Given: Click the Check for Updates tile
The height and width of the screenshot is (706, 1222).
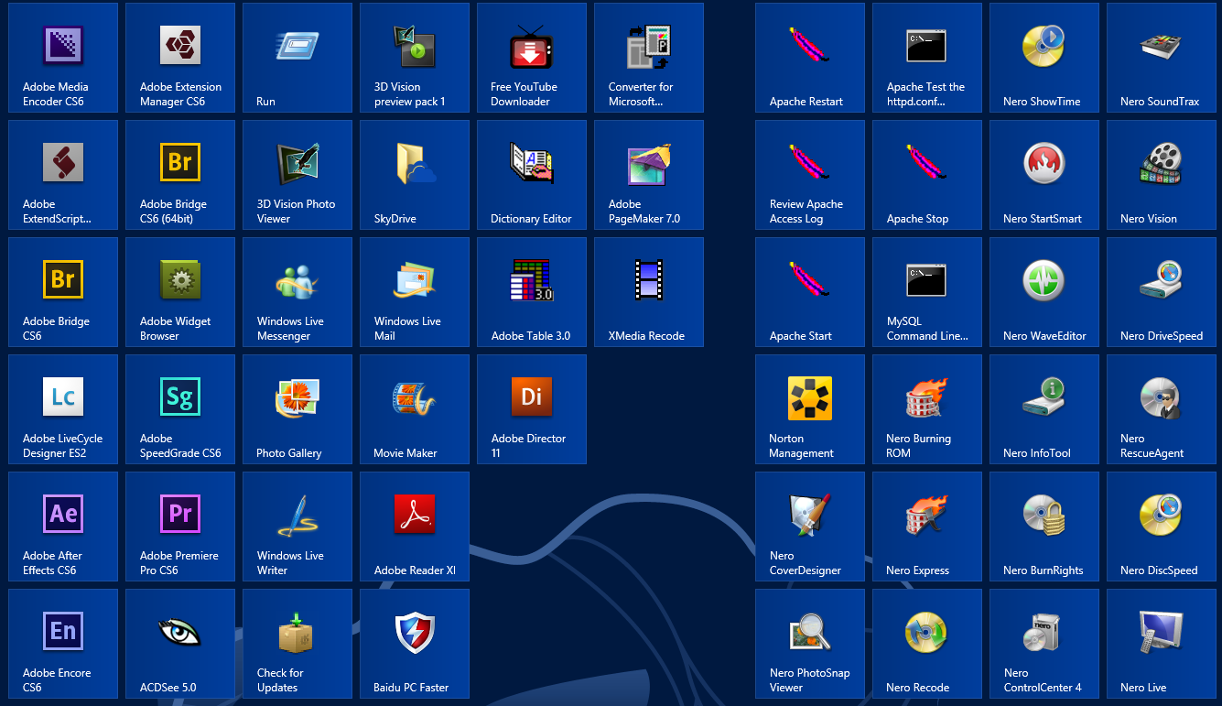Looking at the screenshot, I should click(x=297, y=644).
